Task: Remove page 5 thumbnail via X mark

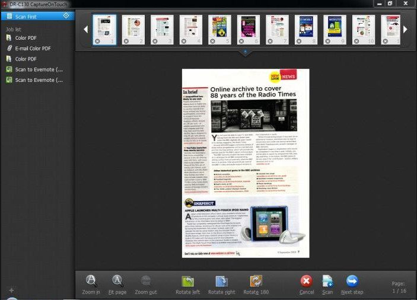Action: (x=213, y=41)
